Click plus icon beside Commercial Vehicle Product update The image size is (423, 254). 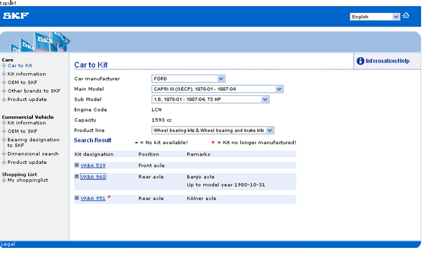pyautogui.click(x=4, y=162)
